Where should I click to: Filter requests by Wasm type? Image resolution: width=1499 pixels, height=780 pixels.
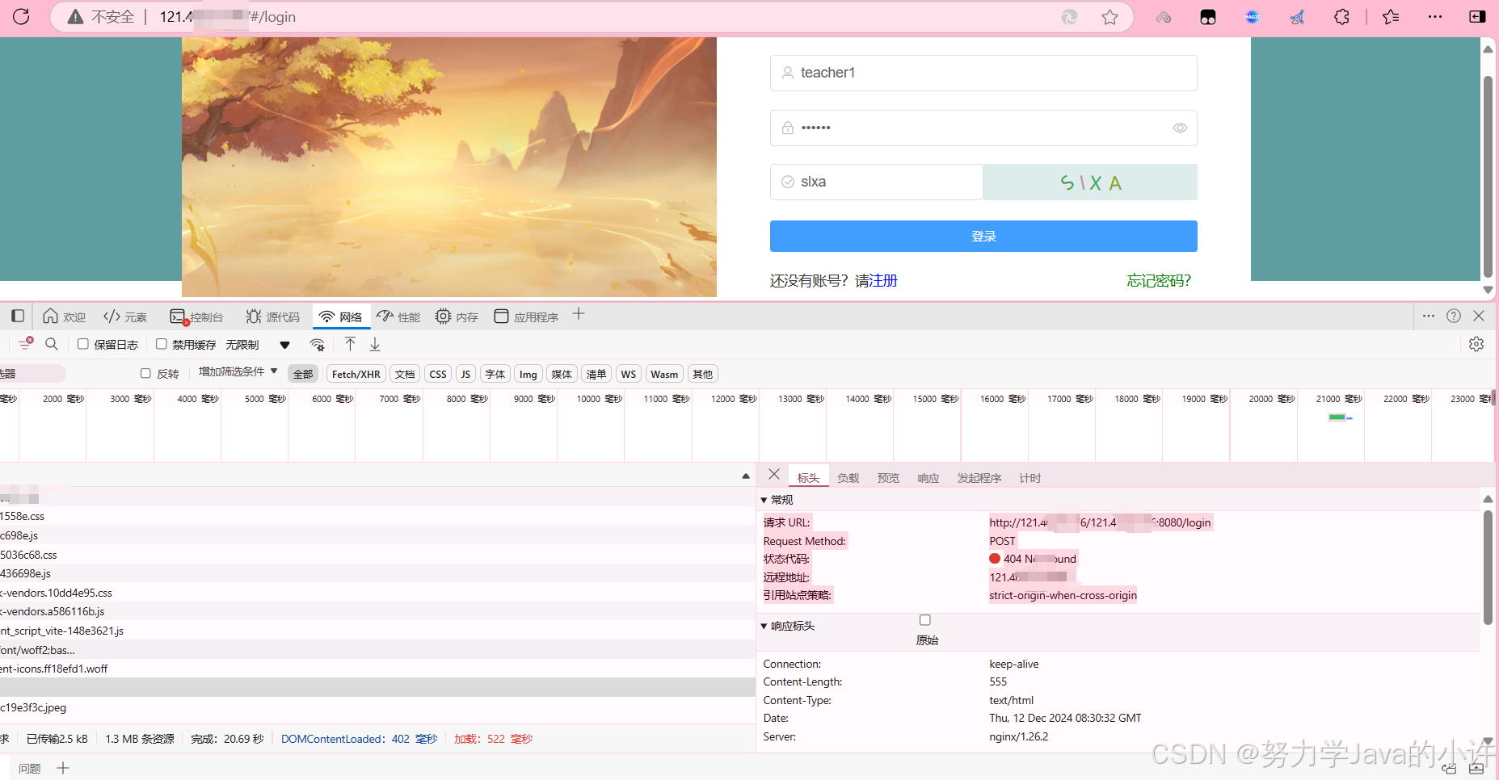pyautogui.click(x=664, y=374)
